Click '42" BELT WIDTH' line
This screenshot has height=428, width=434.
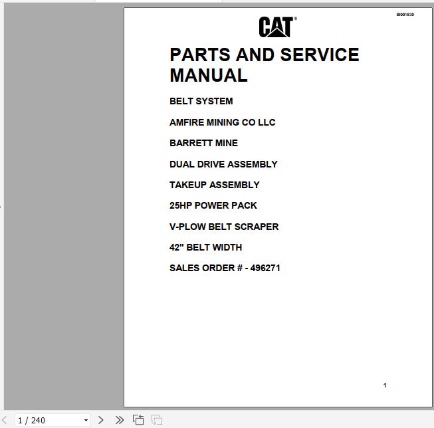[x=205, y=247]
